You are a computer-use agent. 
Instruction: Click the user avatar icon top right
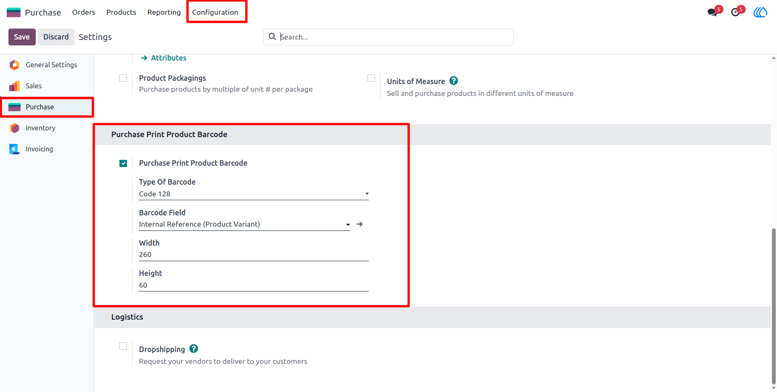760,12
